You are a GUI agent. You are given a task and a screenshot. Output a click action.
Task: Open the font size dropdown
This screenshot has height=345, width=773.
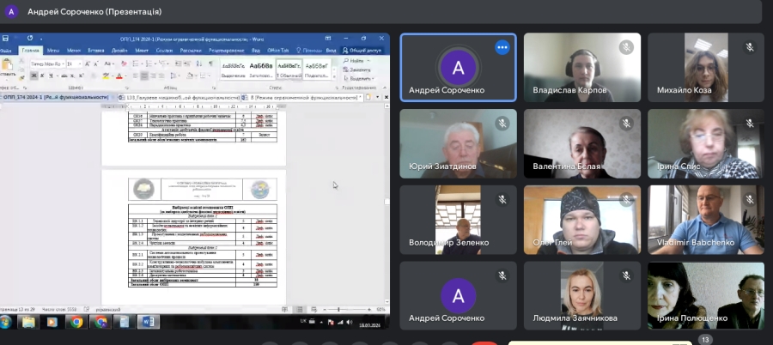tap(80, 64)
